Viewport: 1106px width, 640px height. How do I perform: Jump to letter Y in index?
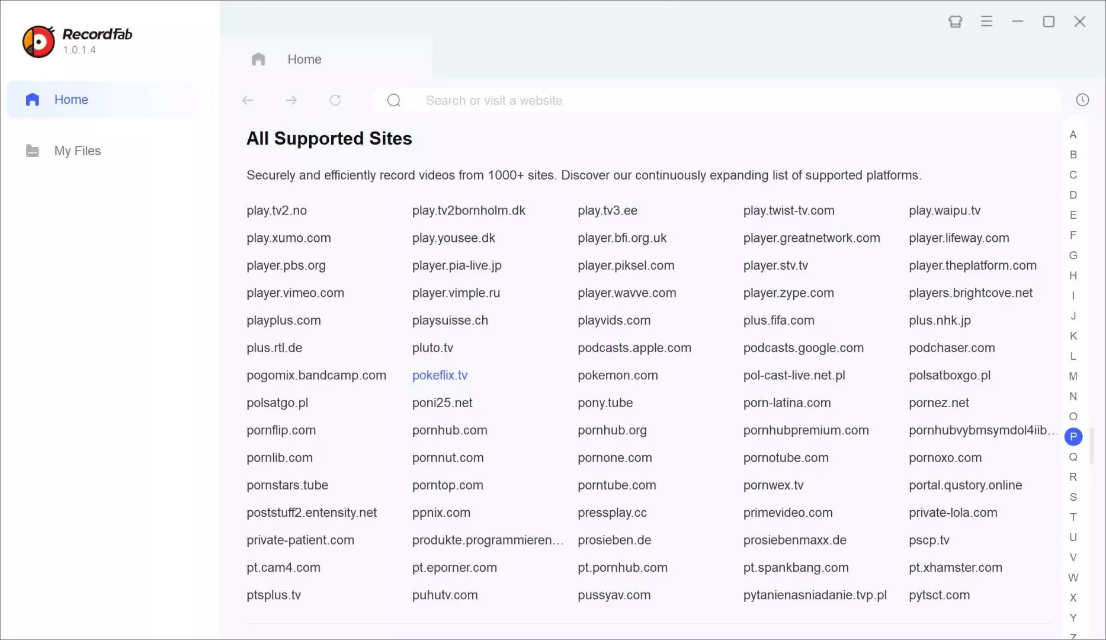pos(1073,618)
